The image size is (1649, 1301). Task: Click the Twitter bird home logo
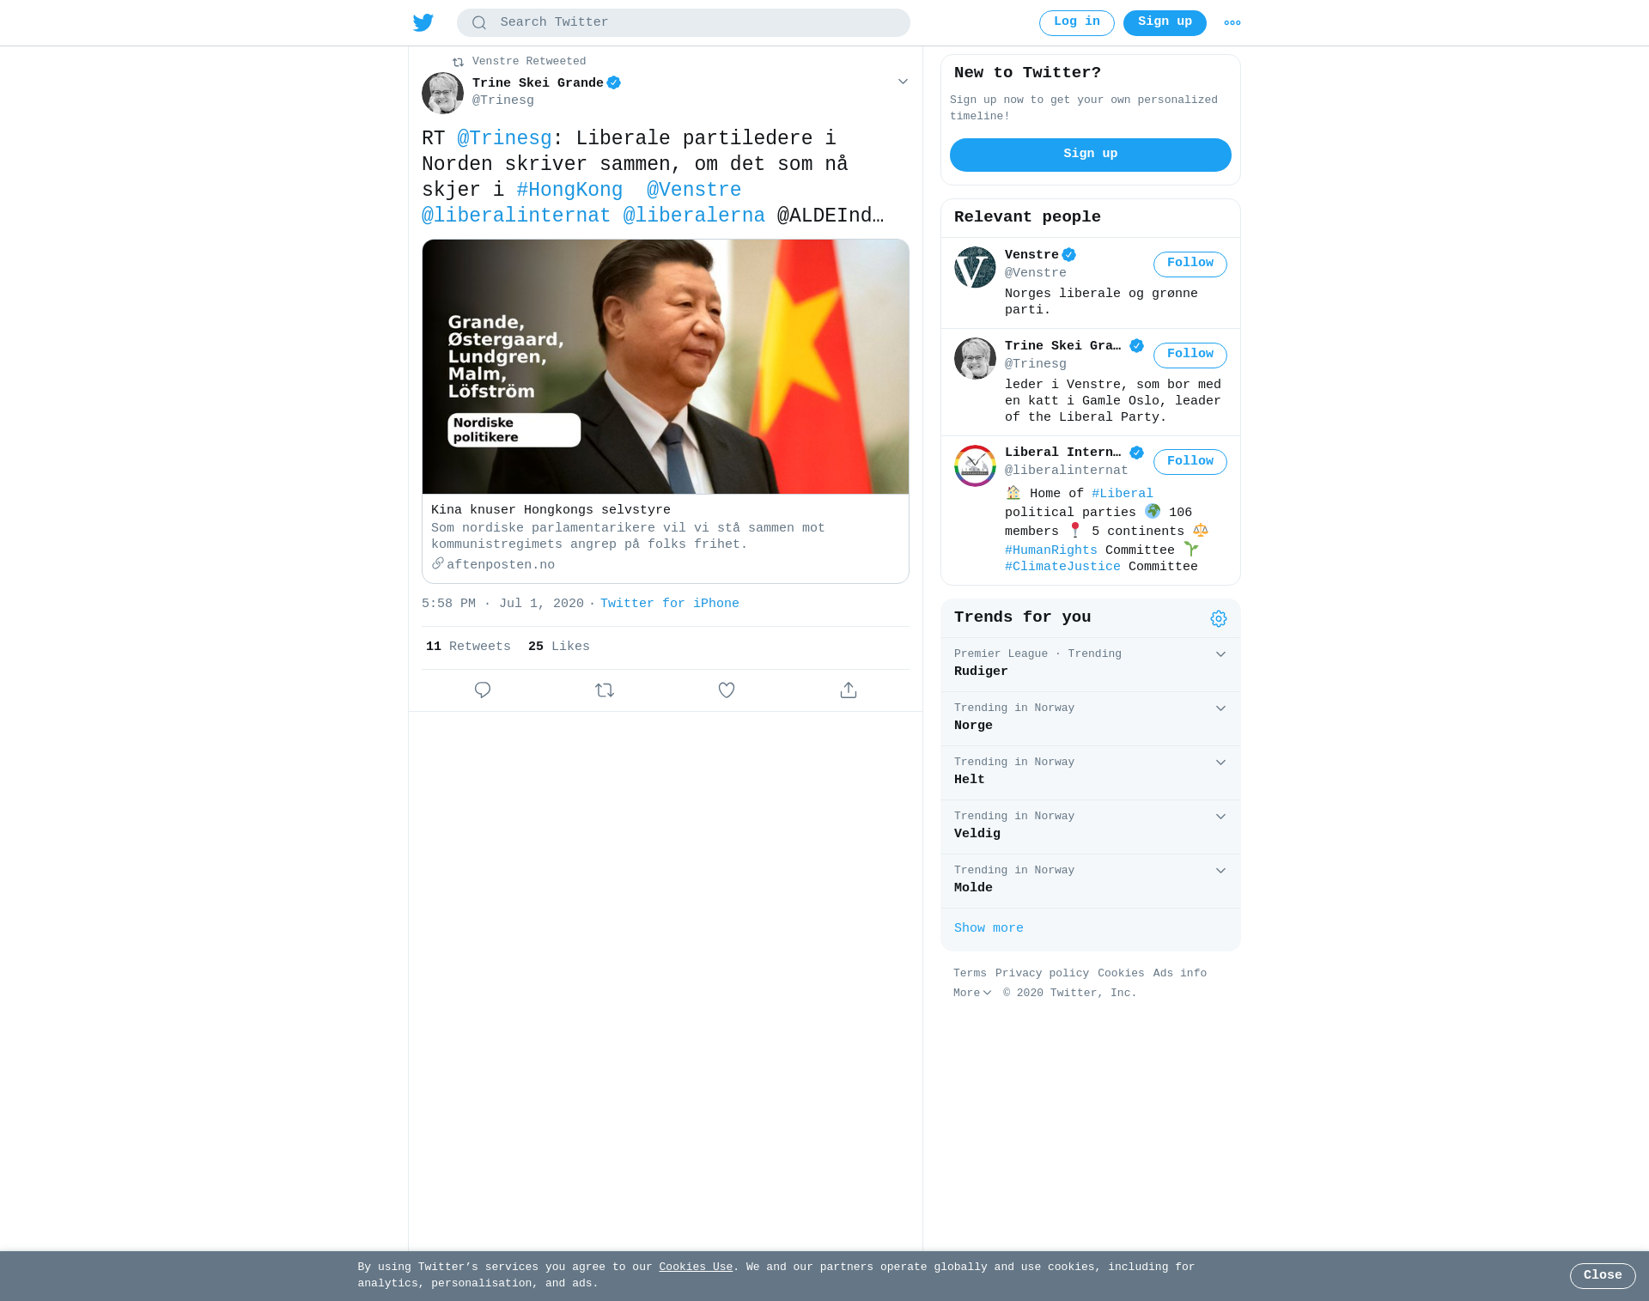423,22
